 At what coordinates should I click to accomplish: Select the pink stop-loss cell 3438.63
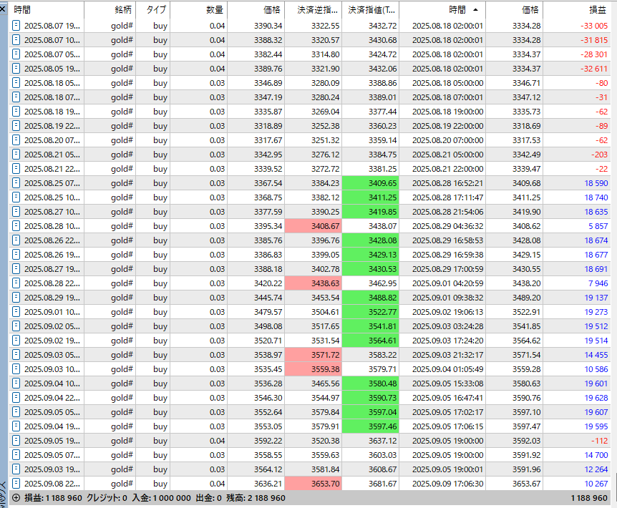[x=314, y=283]
